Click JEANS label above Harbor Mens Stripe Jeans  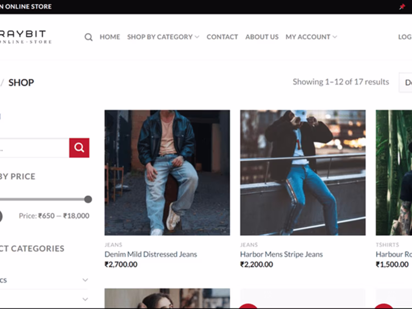[249, 245]
